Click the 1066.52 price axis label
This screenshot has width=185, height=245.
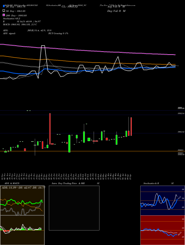click(181, 132)
